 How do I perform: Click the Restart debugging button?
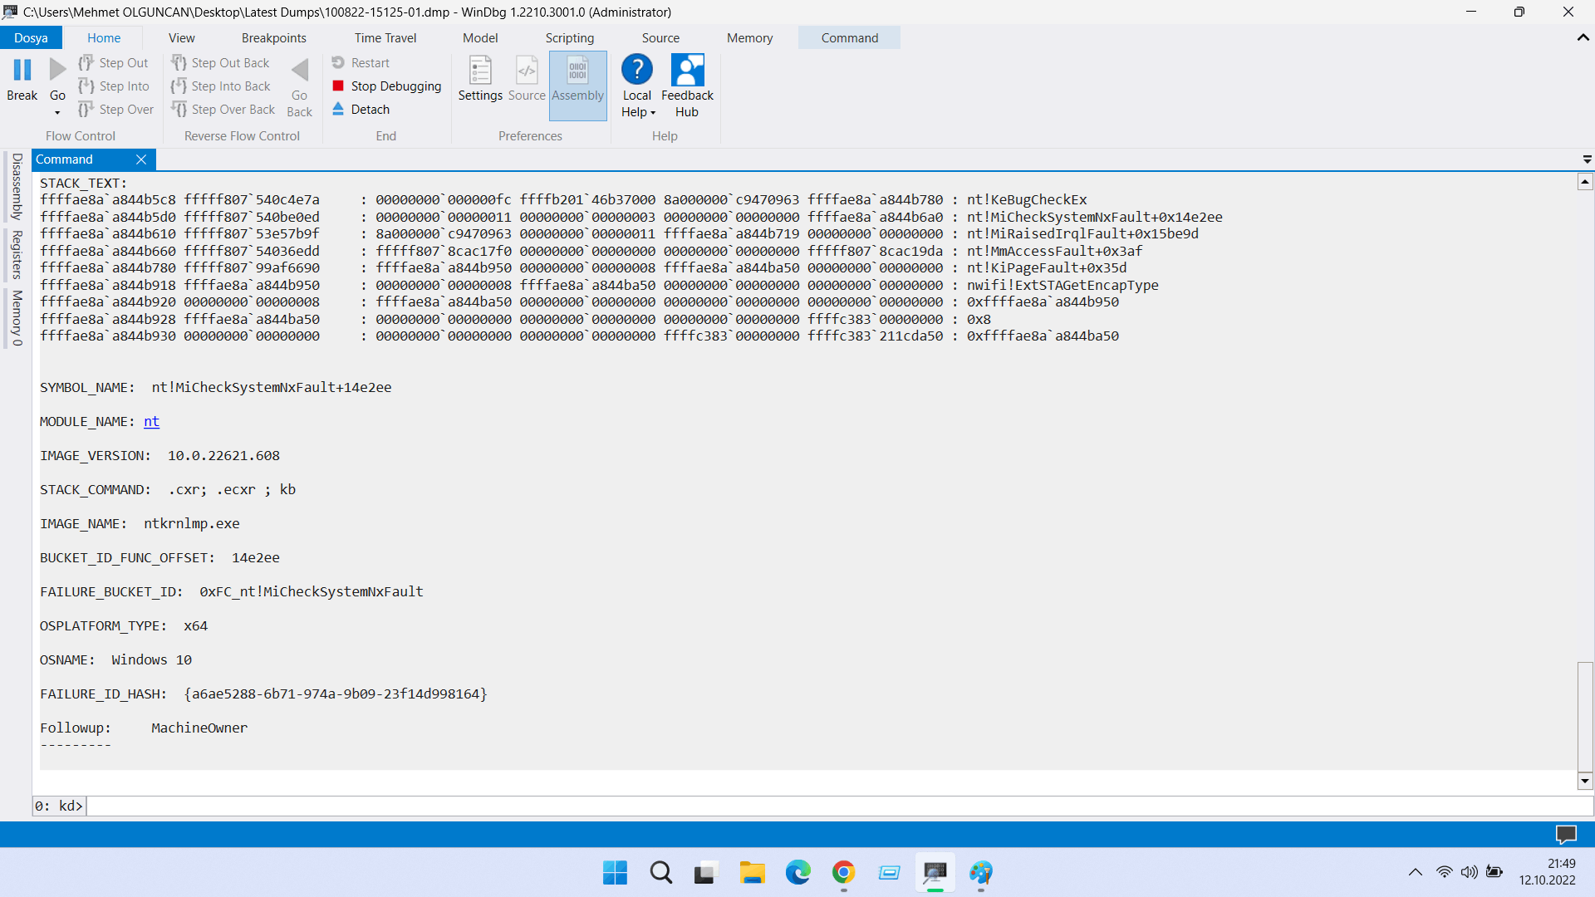[361, 62]
